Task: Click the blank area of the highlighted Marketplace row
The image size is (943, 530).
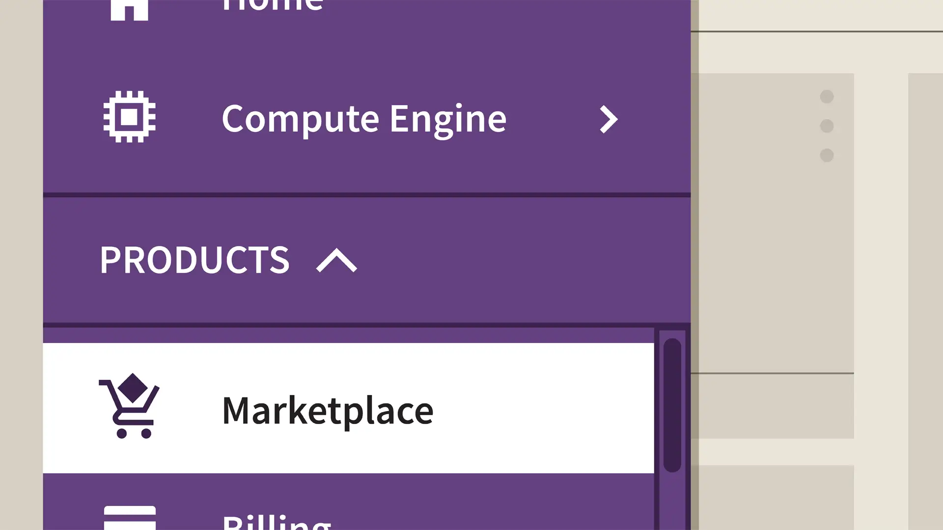Action: (540, 408)
